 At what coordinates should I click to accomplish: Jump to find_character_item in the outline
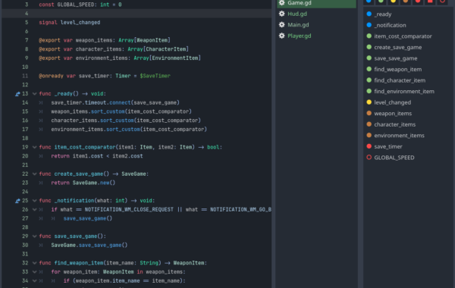(400, 80)
